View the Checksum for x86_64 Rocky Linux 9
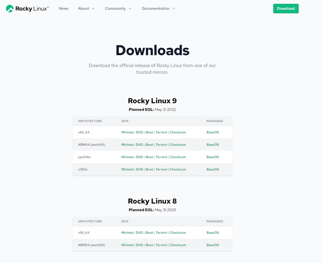Screen dimensions: 322x263 [178, 132]
